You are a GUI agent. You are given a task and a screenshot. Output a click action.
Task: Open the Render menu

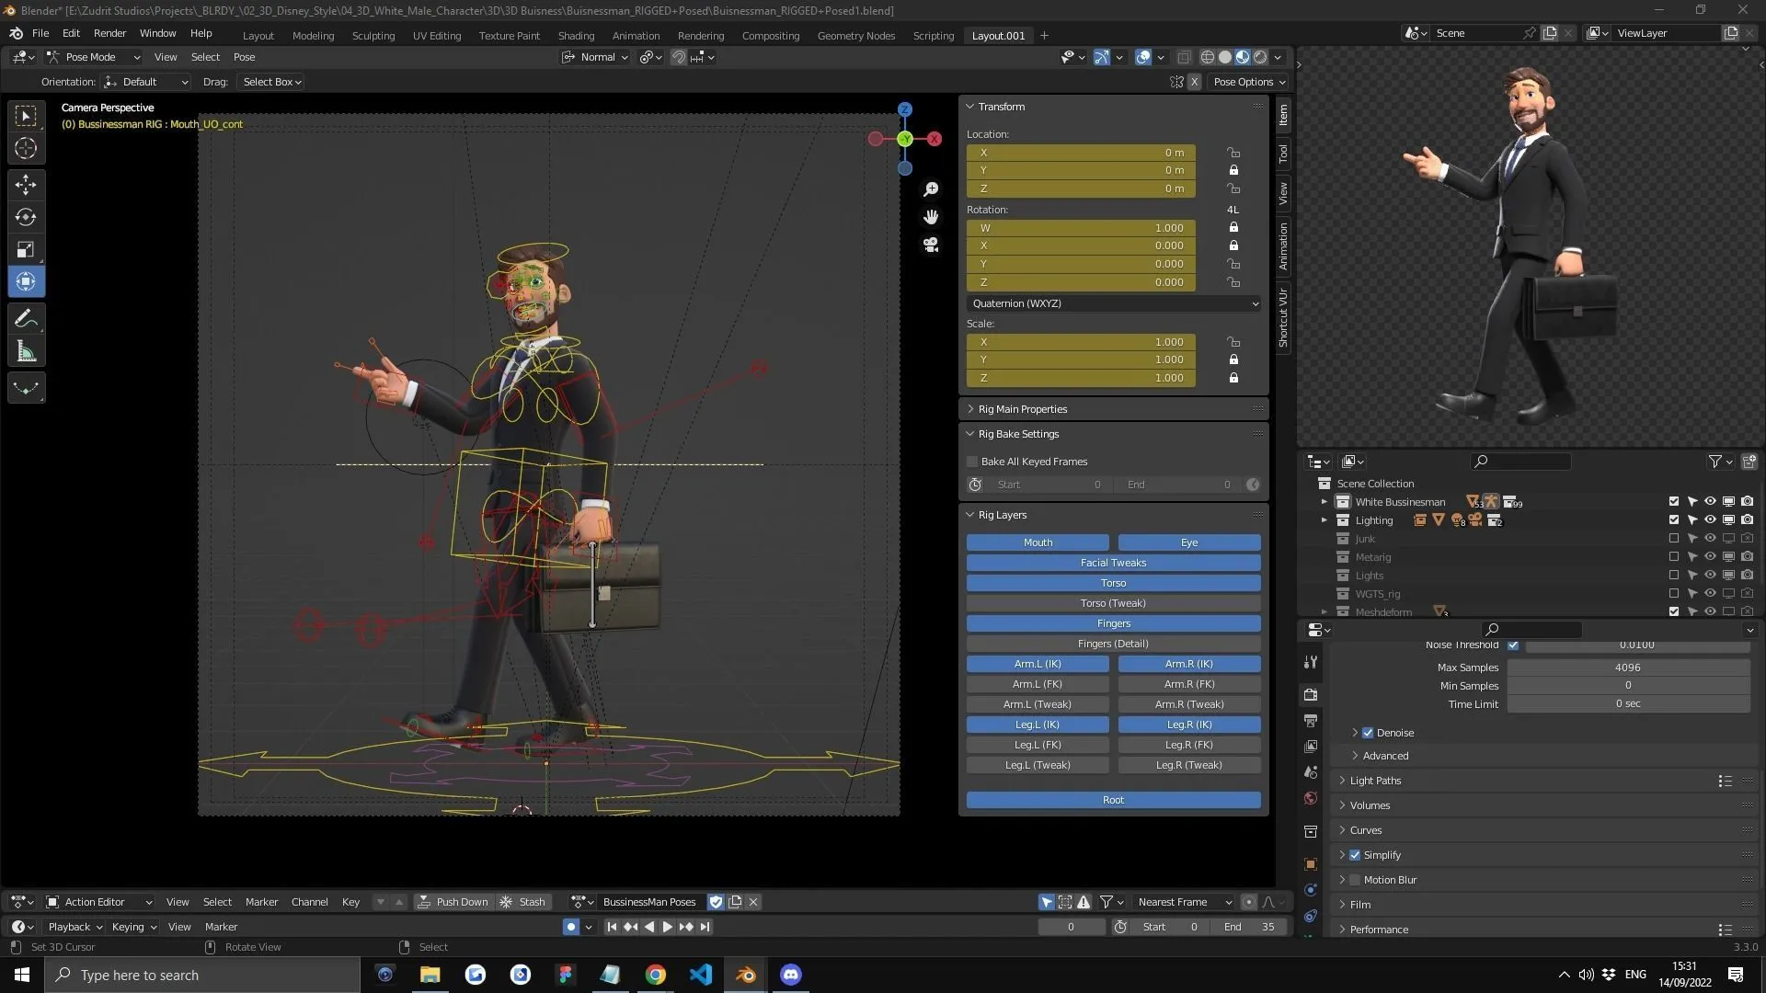[x=109, y=33]
